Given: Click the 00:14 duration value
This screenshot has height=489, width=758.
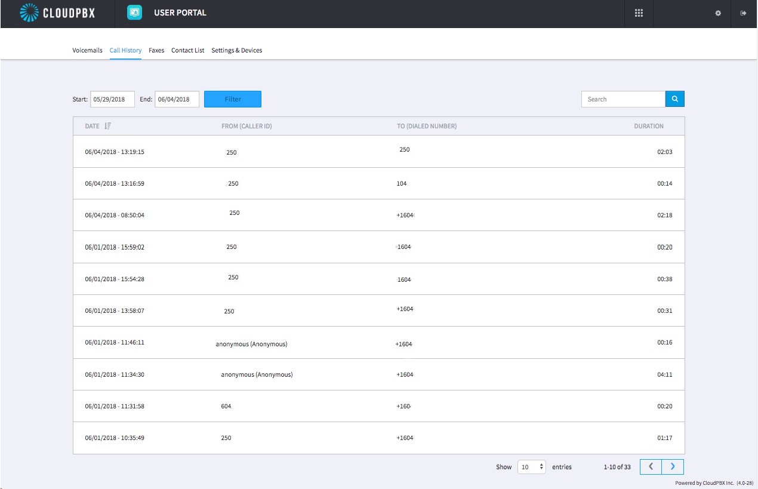Looking at the screenshot, I should 665,183.
